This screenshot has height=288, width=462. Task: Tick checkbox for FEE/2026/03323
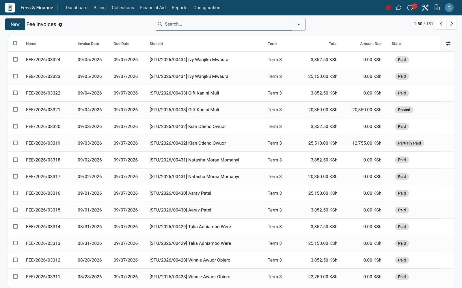[15, 76]
